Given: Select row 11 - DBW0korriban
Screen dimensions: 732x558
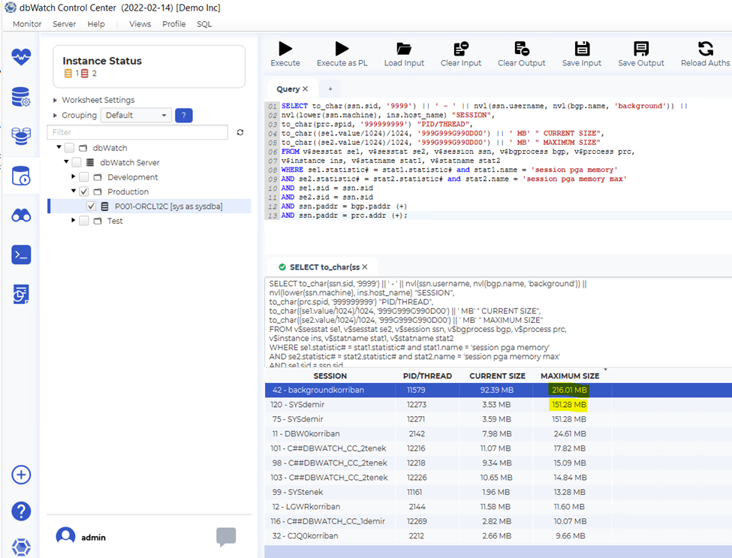Looking at the screenshot, I should pos(498,434).
